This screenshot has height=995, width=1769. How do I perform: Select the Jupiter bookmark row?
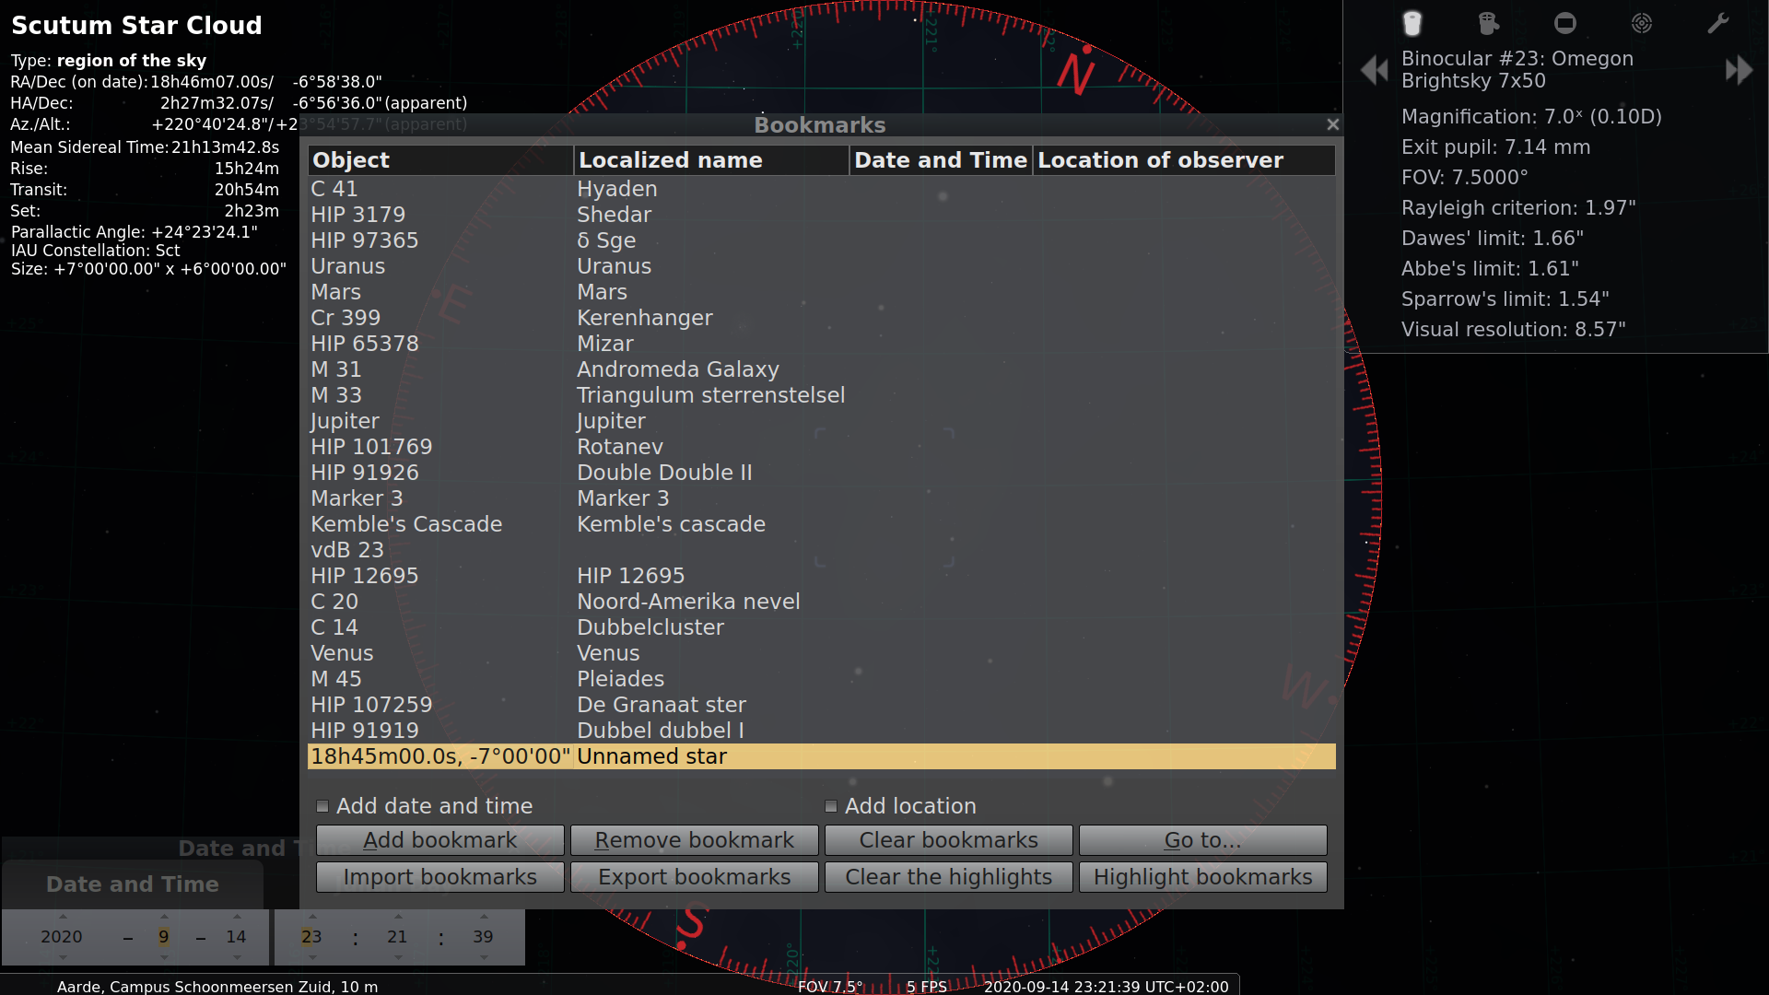pyautogui.click(x=822, y=421)
